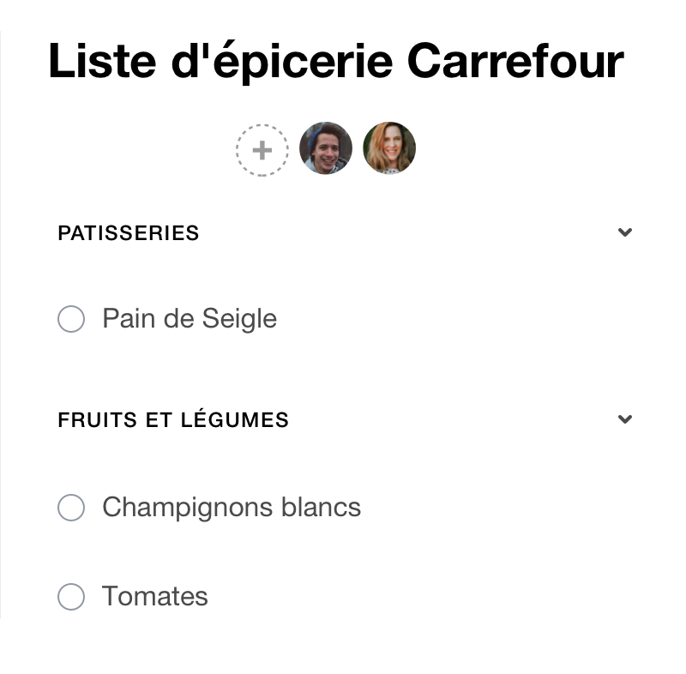
Task: Open the female collaborator's avatar
Action: (x=389, y=147)
